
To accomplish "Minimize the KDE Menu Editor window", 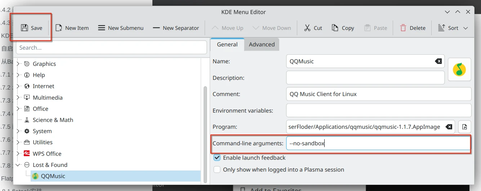I will pos(447,12).
